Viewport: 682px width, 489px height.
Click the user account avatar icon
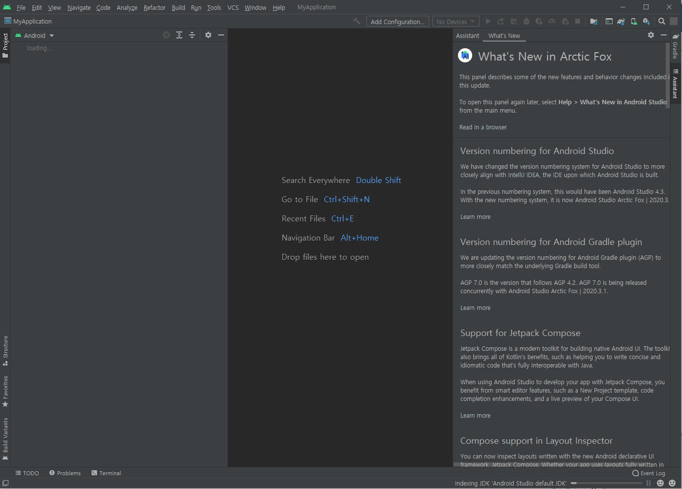pos(674,21)
